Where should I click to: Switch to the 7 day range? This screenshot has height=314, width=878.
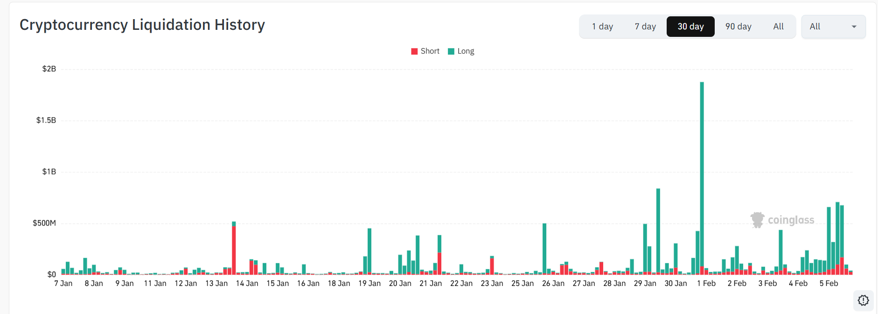tap(645, 27)
